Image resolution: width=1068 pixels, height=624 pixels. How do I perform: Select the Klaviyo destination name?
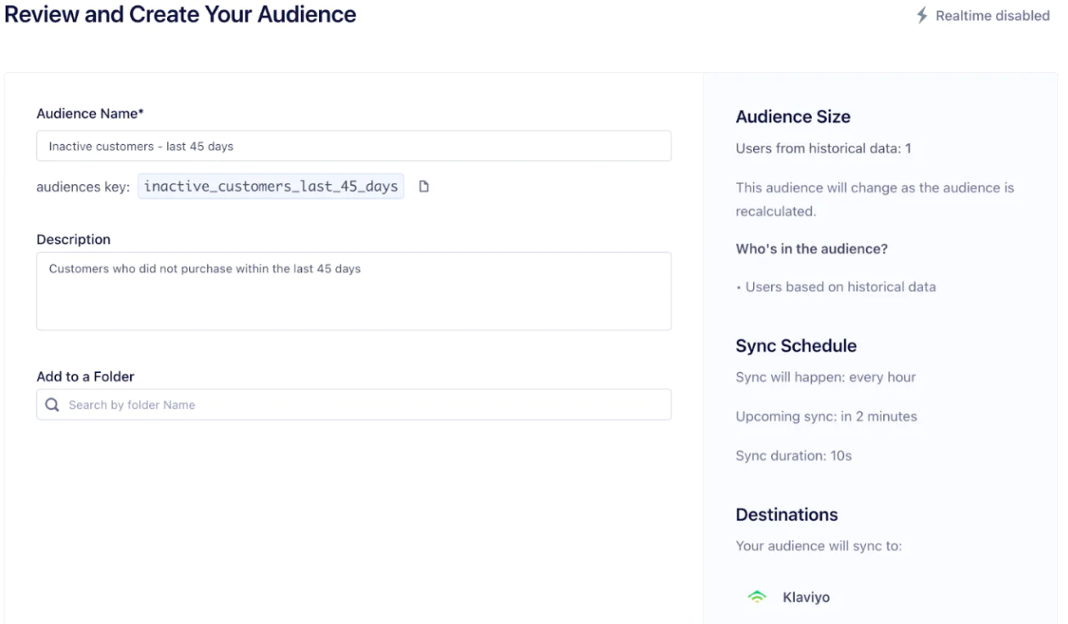(x=805, y=598)
